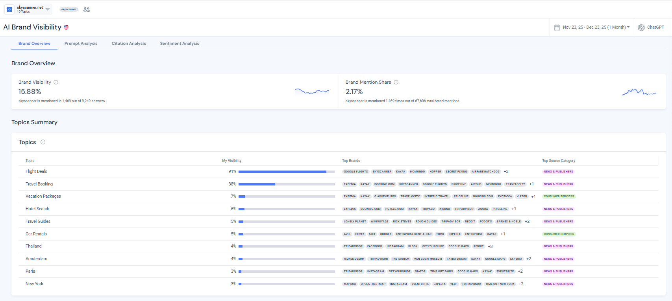The width and height of the screenshot is (672, 301).
Task: Click the Thailand topic row
Action: pos(339,246)
